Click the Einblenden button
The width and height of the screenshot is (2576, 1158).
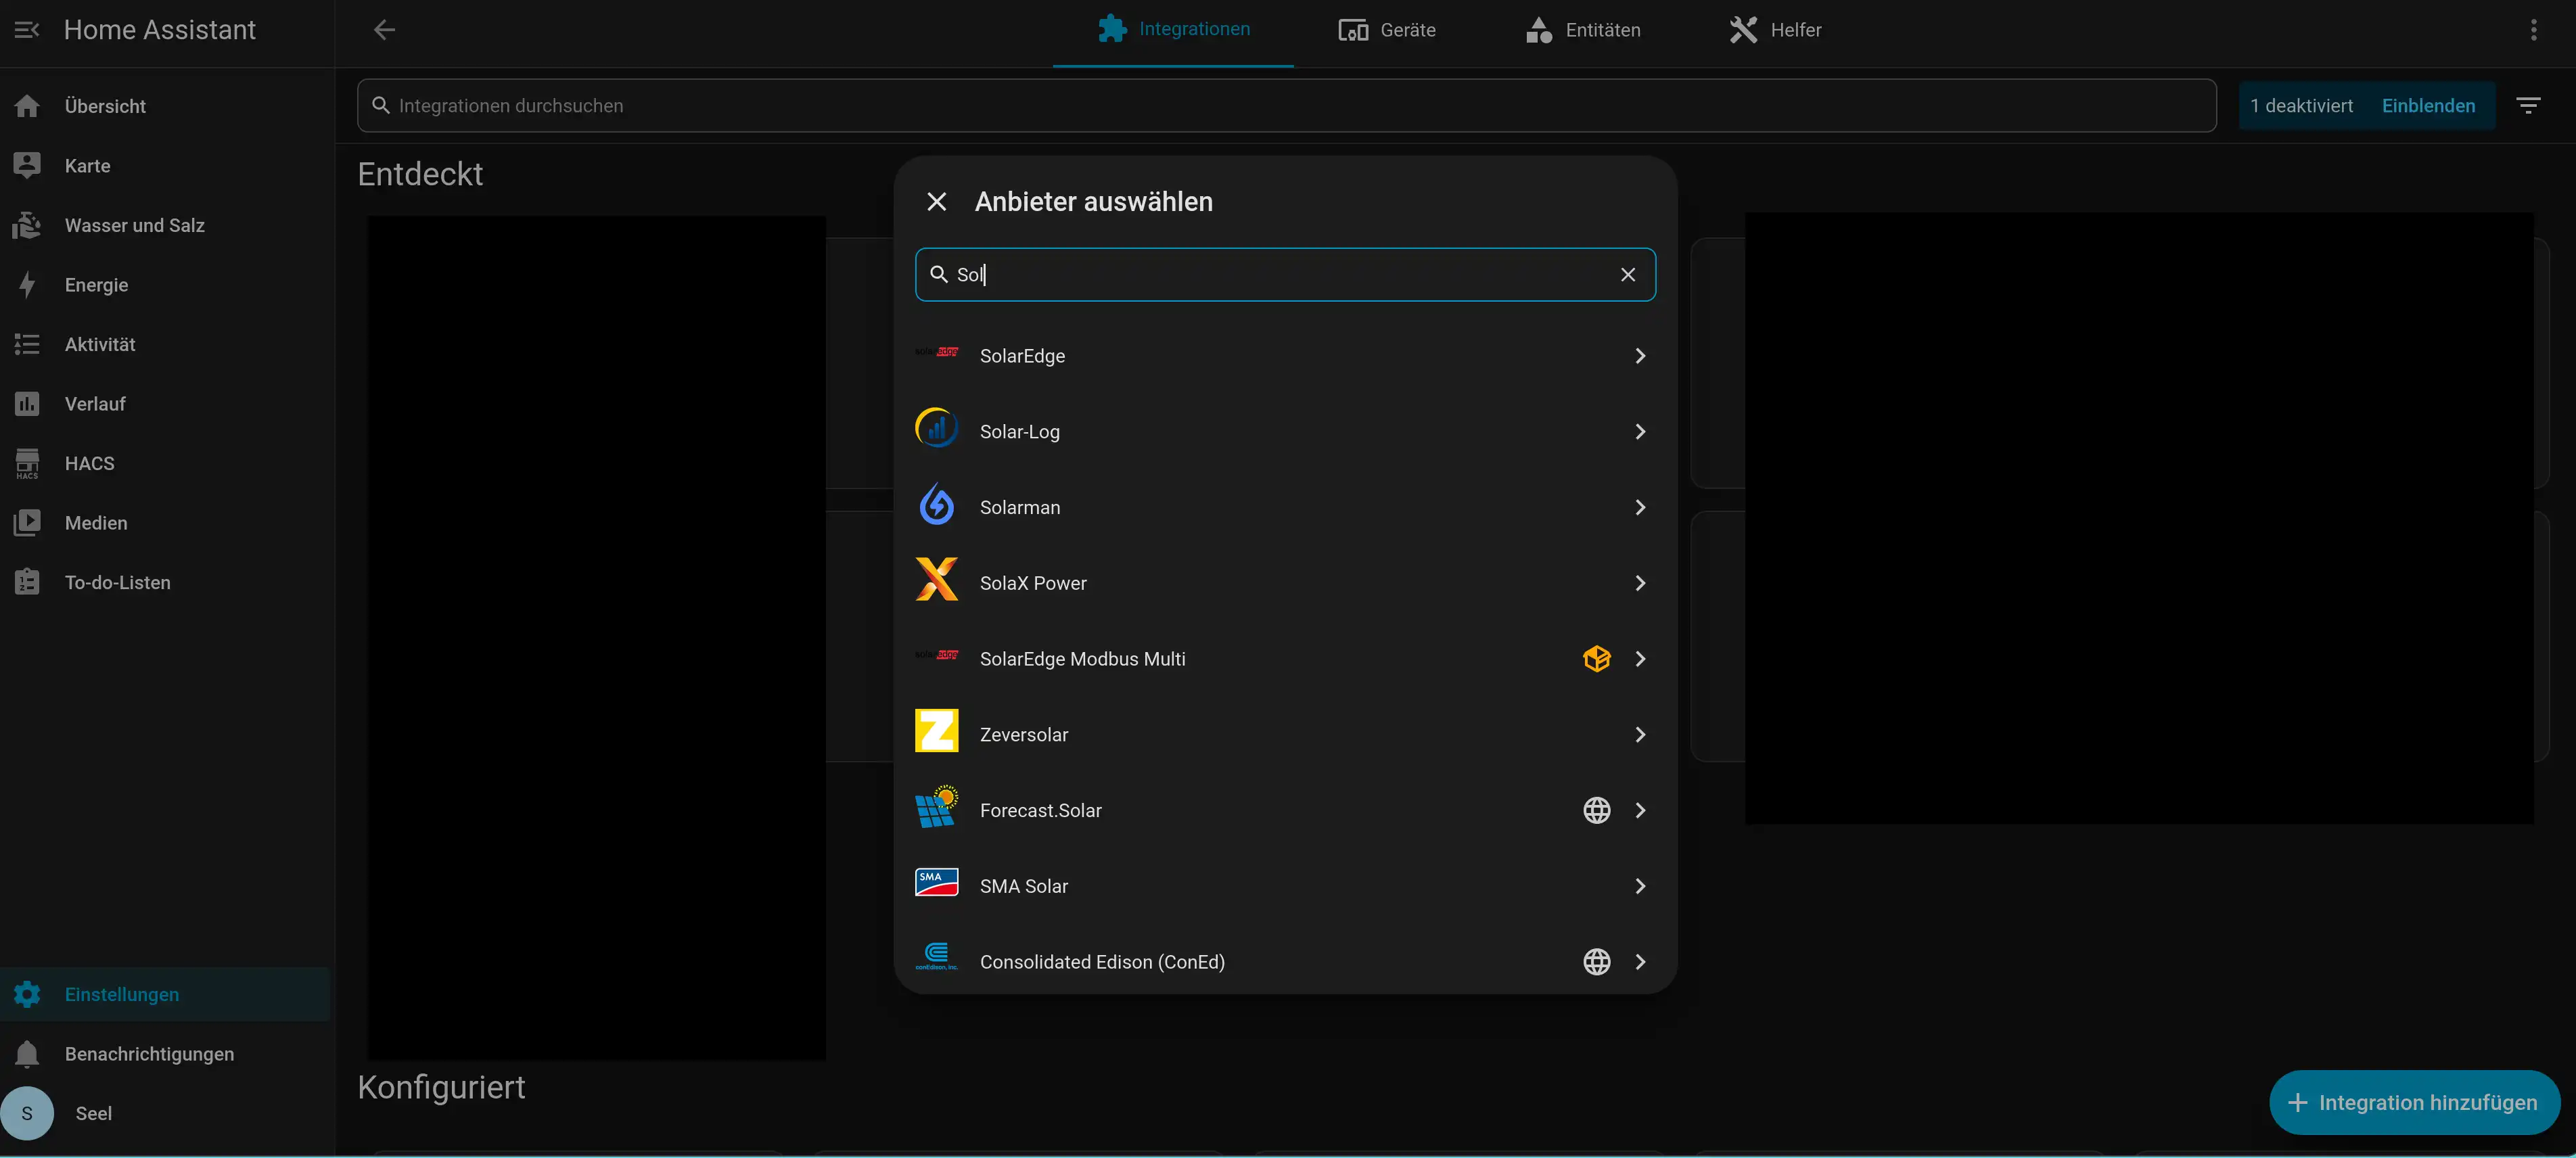coord(2428,106)
